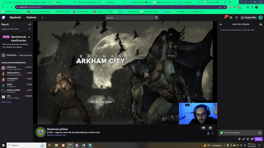Click the NosotrosLosTetos channel name
This screenshot has height=148, width=264.
click(57, 129)
